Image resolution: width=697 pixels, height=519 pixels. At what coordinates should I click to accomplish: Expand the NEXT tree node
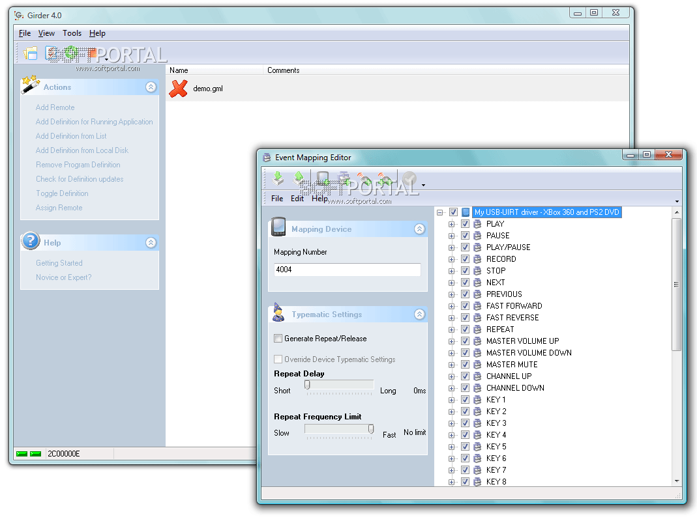coord(452,283)
